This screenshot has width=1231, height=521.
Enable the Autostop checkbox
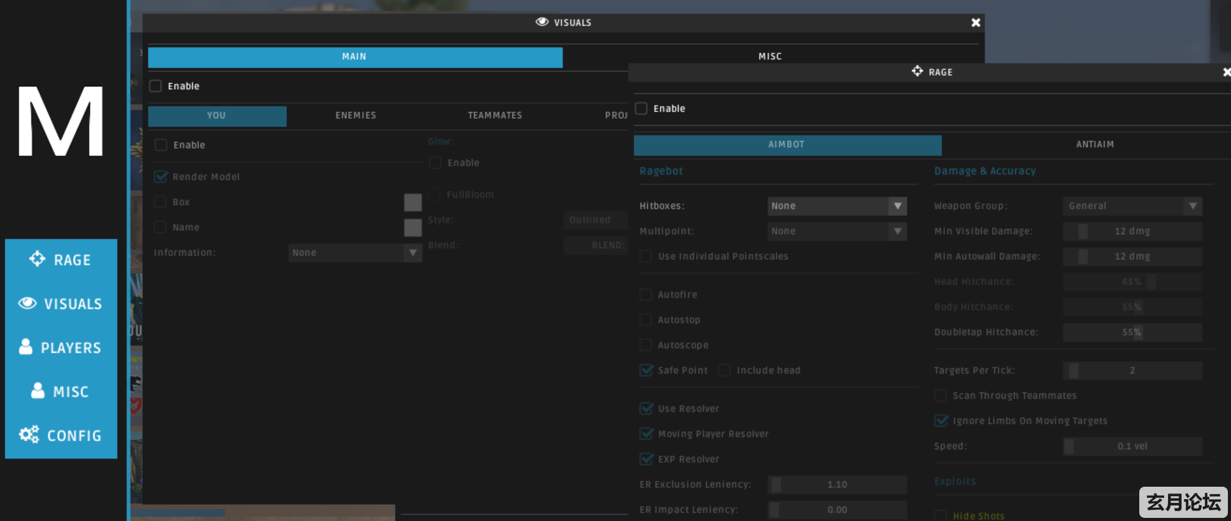click(x=646, y=320)
